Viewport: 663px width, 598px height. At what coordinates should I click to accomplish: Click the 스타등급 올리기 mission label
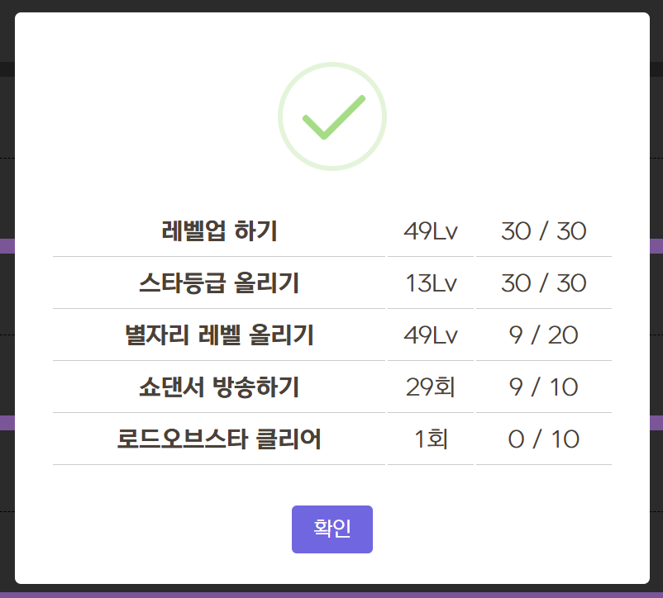(219, 283)
